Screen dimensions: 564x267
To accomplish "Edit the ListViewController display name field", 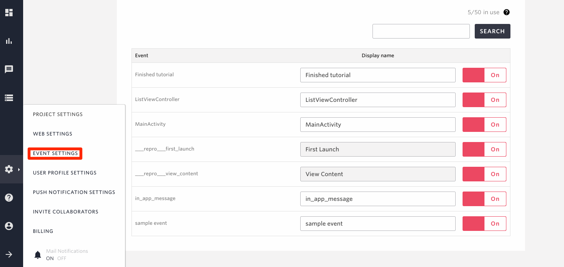I will [377, 100].
